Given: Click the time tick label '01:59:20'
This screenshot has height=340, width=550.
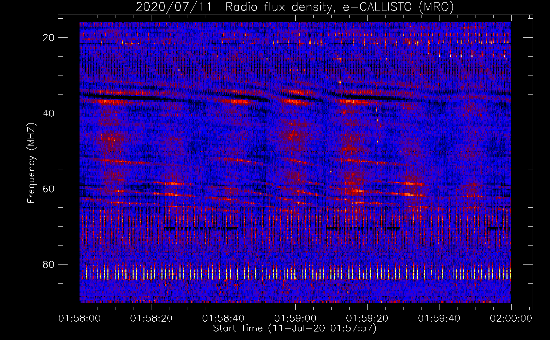Looking at the screenshot, I should point(367,319).
